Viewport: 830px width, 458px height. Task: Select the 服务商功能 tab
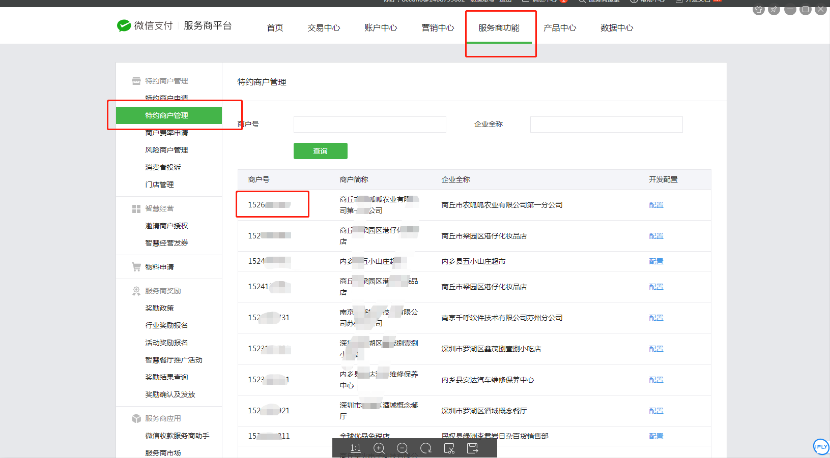click(x=499, y=28)
